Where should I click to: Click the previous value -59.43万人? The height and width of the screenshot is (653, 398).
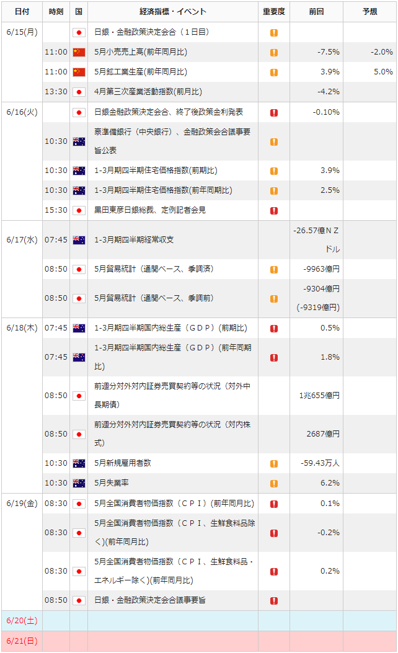click(320, 463)
